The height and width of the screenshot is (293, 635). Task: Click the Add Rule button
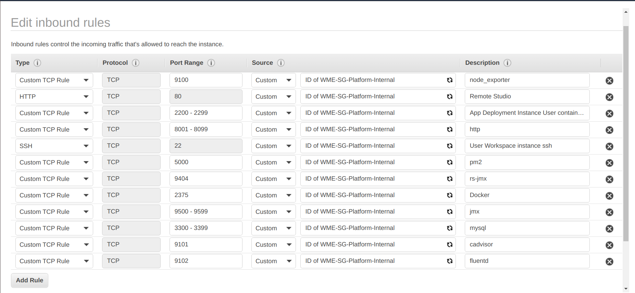pyautogui.click(x=30, y=280)
